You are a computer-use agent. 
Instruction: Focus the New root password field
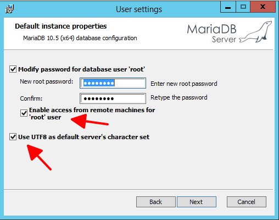[x=113, y=83]
